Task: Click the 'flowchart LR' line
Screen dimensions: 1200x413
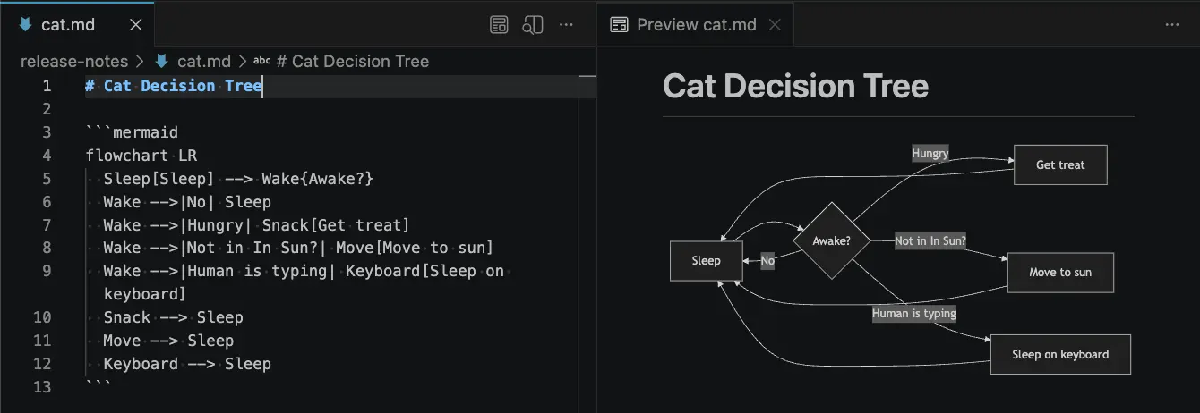Action: (141, 156)
